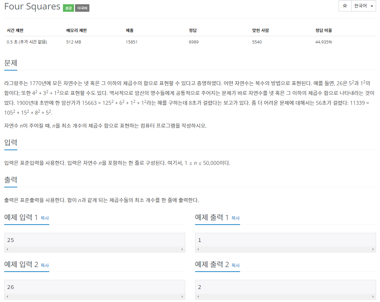Click the sample output value 1
Screen dimensions: 380x302
point(200,240)
